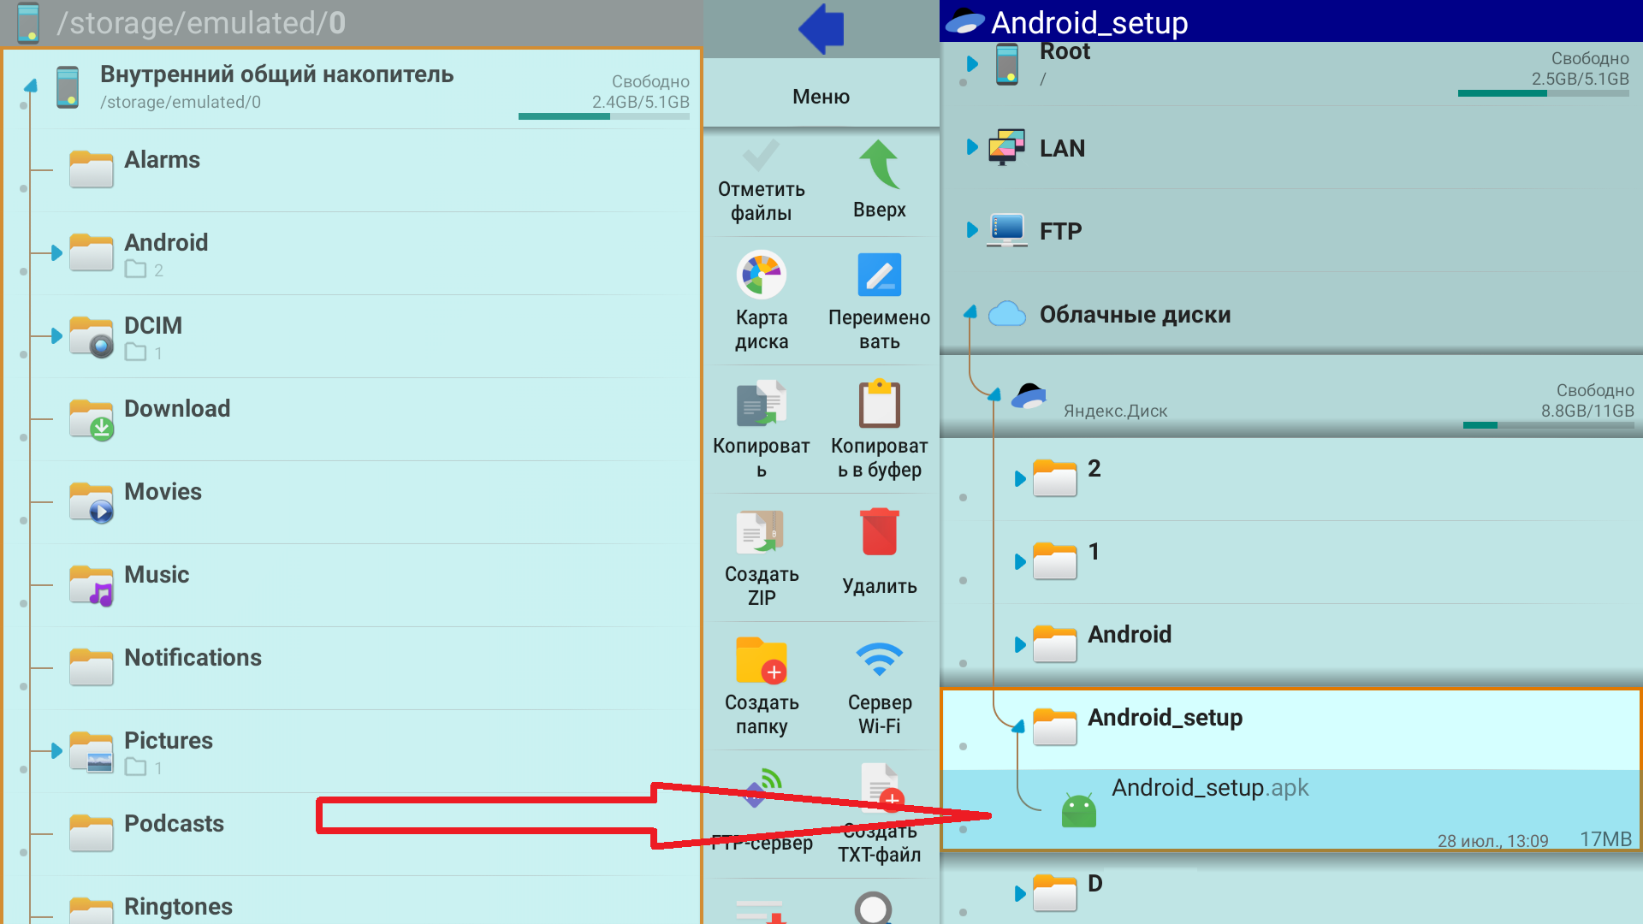Viewport: 1643px width, 924px height.
Task: Collapse the Облачные диски section
Action: 970,313
